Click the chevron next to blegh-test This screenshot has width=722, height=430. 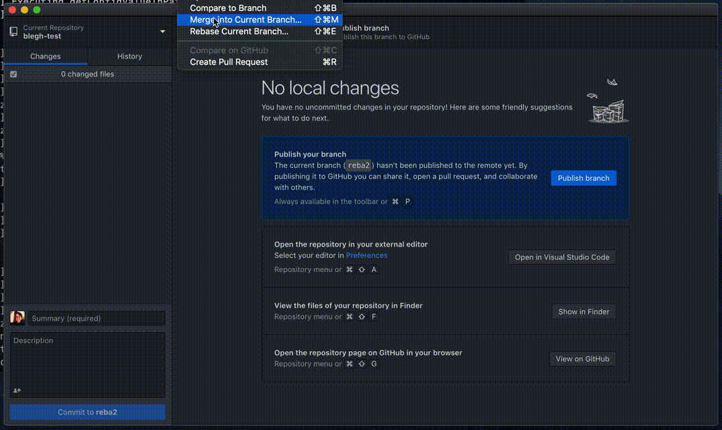tap(162, 31)
